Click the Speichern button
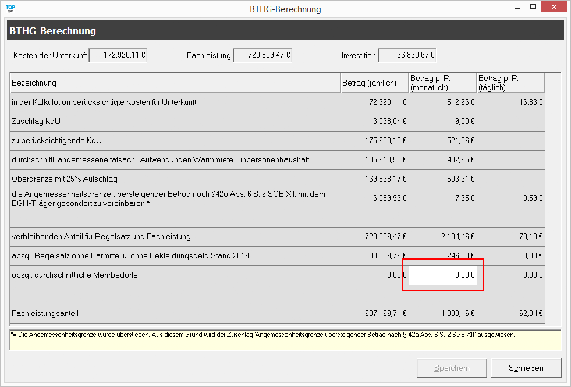The height and width of the screenshot is (387, 571). coord(452,368)
